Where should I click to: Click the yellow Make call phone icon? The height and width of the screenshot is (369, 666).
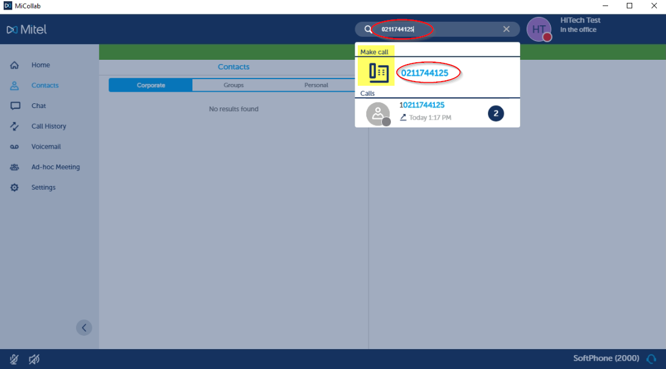(378, 73)
